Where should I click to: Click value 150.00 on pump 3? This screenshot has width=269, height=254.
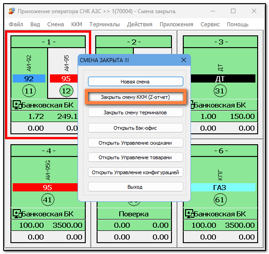(x=242, y=117)
